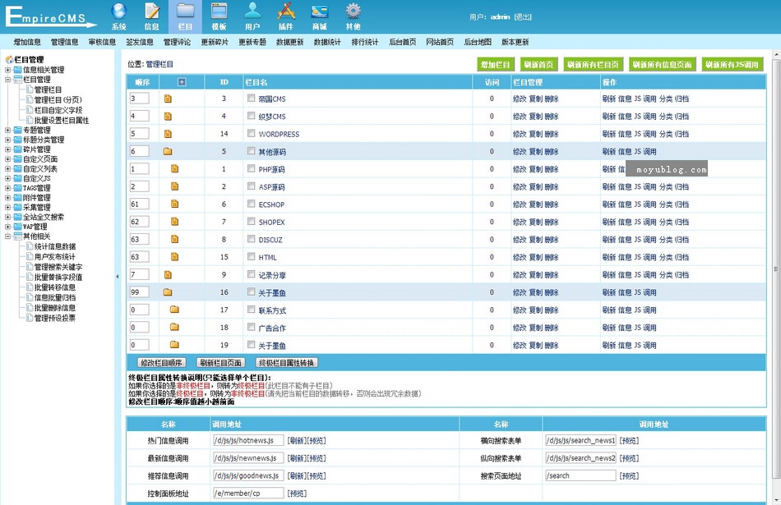Select the SHOPEX row checkbox
The width and height of the screenshot is (781, 505).
(x=251, y=222)
